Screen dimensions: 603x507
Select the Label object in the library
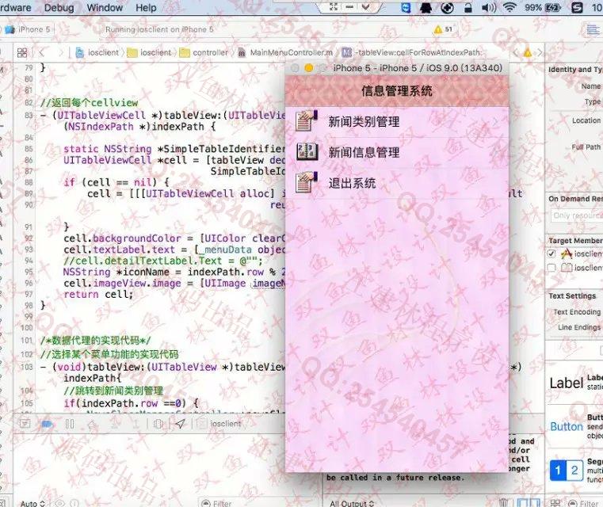pos(575,383)
